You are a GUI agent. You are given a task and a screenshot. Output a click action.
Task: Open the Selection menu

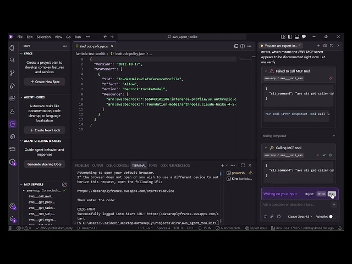point(43,37)
